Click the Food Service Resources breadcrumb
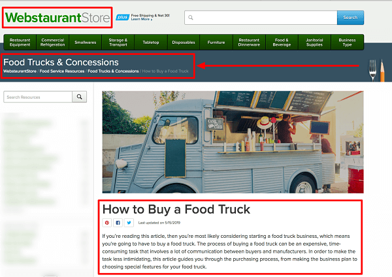The width and height of the screenshot is (392, 277). click(x=62, y=71)
